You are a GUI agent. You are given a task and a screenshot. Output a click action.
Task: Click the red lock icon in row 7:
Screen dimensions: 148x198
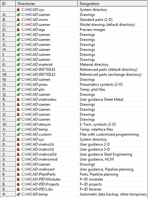click(18, 179)
